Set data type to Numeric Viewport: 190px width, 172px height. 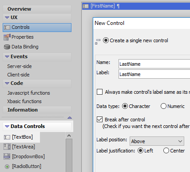163,106
